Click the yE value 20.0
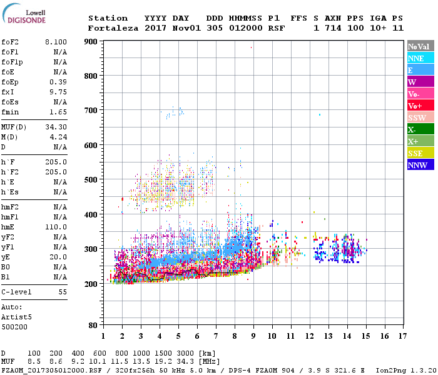Image resolution: width=438 pixels, height=375 pixels. (58, 257)
